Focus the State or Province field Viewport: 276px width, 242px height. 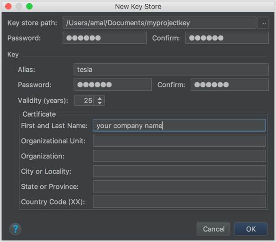point(179,186)
